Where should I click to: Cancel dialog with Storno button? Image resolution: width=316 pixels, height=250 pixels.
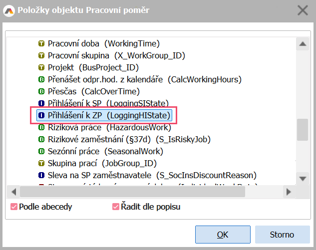282,234
